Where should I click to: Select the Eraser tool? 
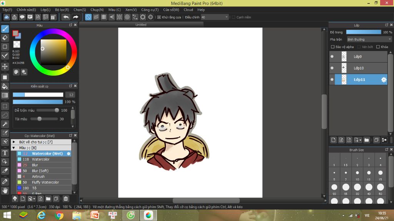(5, 38)
